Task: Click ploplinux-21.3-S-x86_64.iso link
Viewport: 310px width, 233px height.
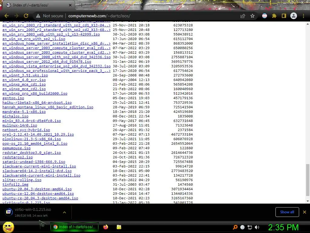Action: (x=31, y=139)
